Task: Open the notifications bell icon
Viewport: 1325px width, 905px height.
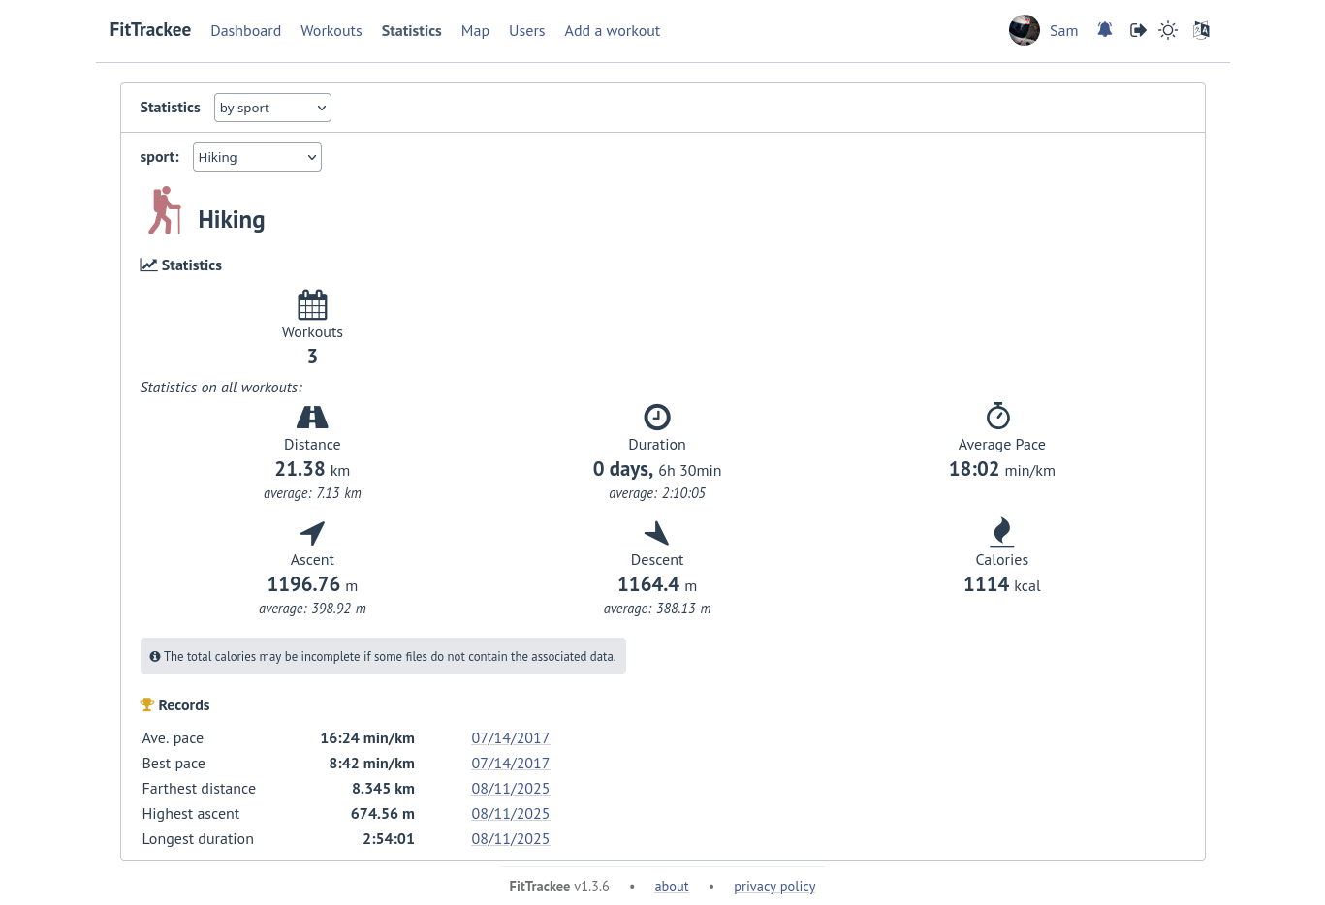Action: pyautogui.click(x=1104, y=30)
